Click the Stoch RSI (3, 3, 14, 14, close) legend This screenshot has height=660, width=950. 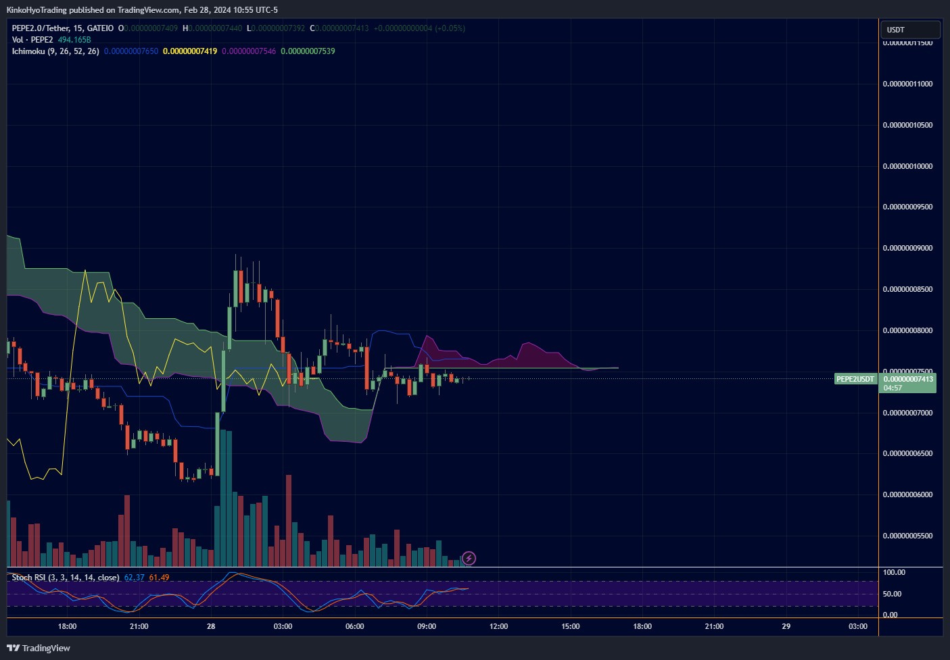point(66,578)
